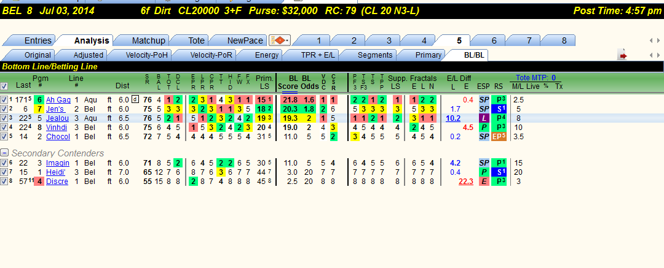Screen dimensions: 664x268
Task: Click BL Odds 1.8 for Jen's
Action: [309, 109]
